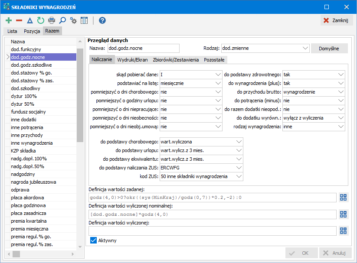This screenshot has height=263, width=357.
Task: Select inne potrącenia in the list
Action: pos(43,127)
